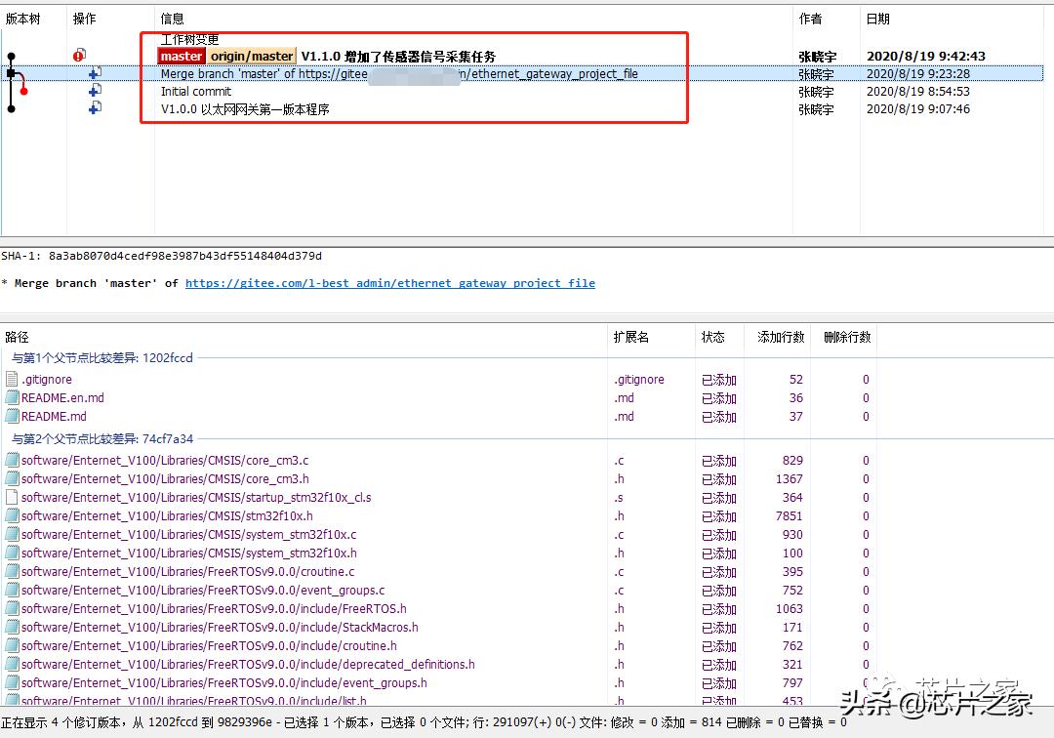Select the V1.1.0 增加了传感器信号采集任务 commit message

tap(398, 57)
